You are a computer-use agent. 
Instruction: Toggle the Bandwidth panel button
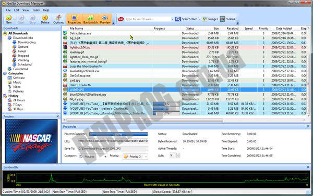pyautogui.click(x=90, y=19)
